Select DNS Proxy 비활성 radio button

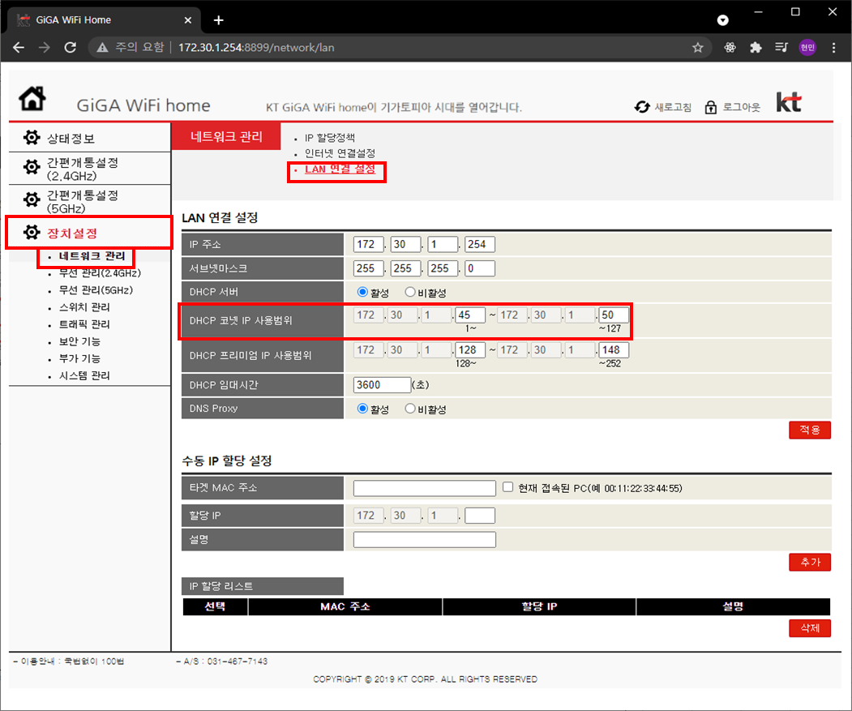409,409
